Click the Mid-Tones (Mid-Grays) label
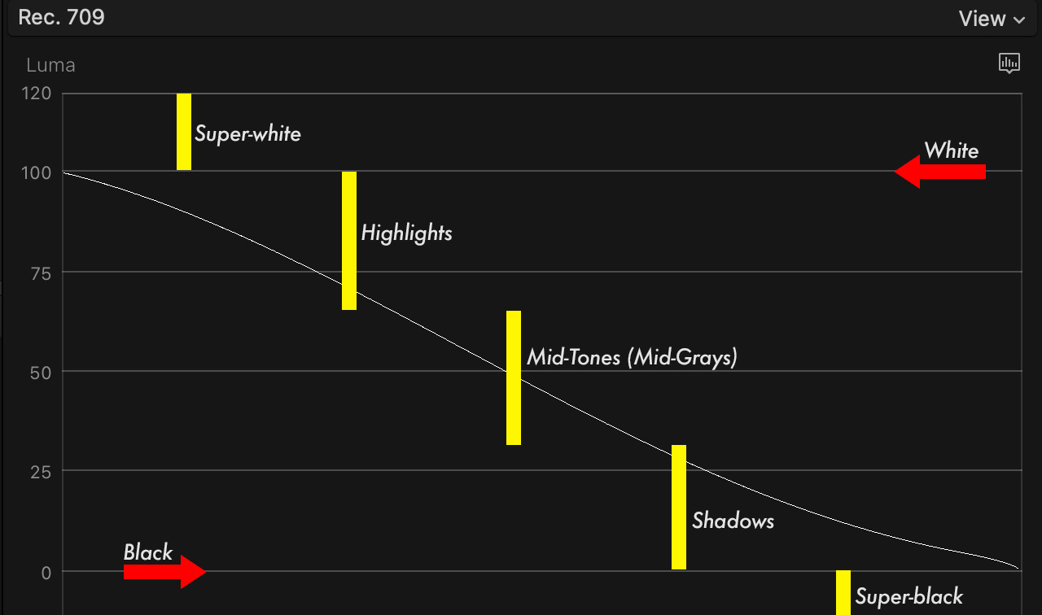This screenshot has width=1042, height=615. click(632, 357)
